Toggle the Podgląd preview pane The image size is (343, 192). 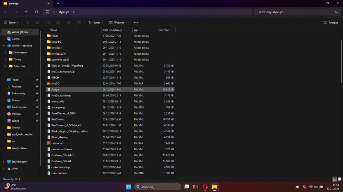331,23
